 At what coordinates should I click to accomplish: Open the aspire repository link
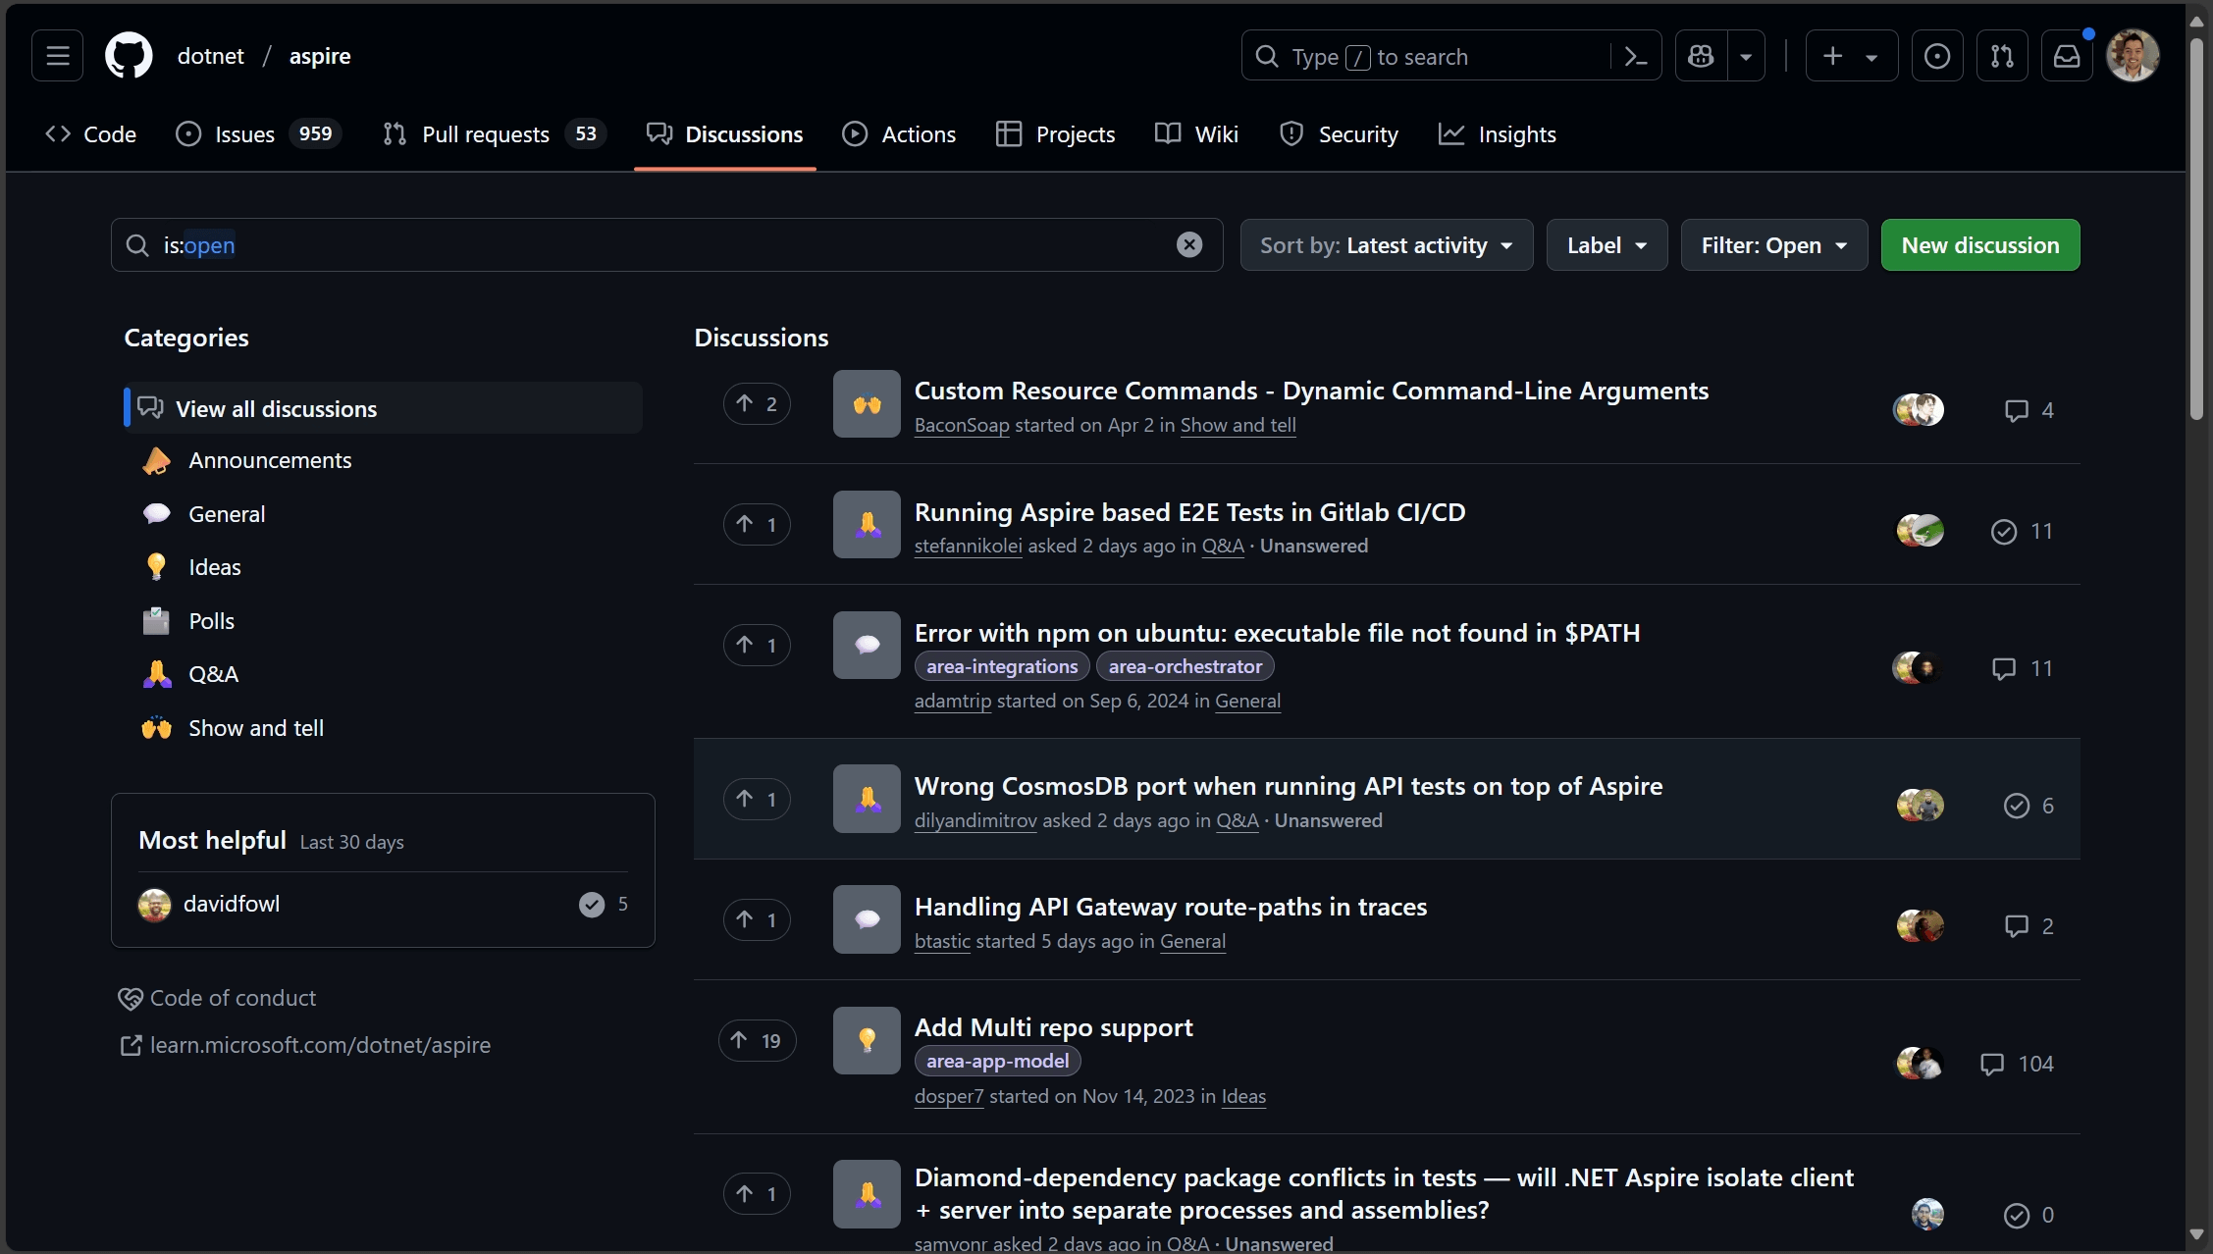point(320,56)
